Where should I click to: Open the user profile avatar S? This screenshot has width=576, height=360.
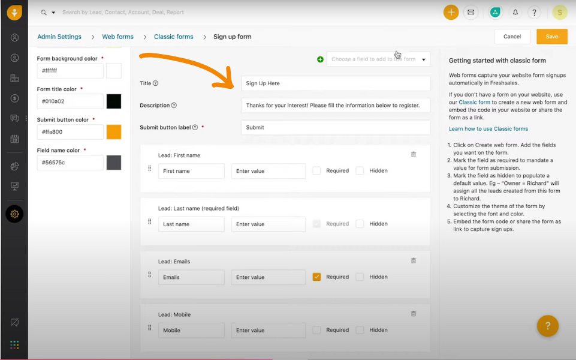click(560, 13)
